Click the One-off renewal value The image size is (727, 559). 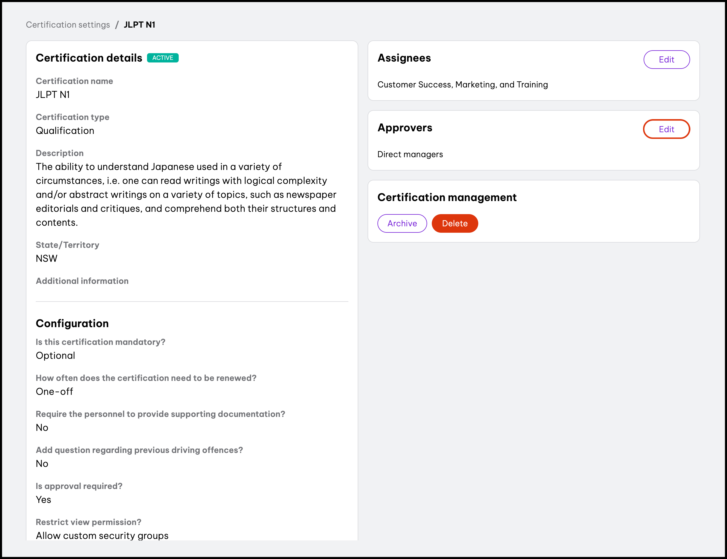55,392
